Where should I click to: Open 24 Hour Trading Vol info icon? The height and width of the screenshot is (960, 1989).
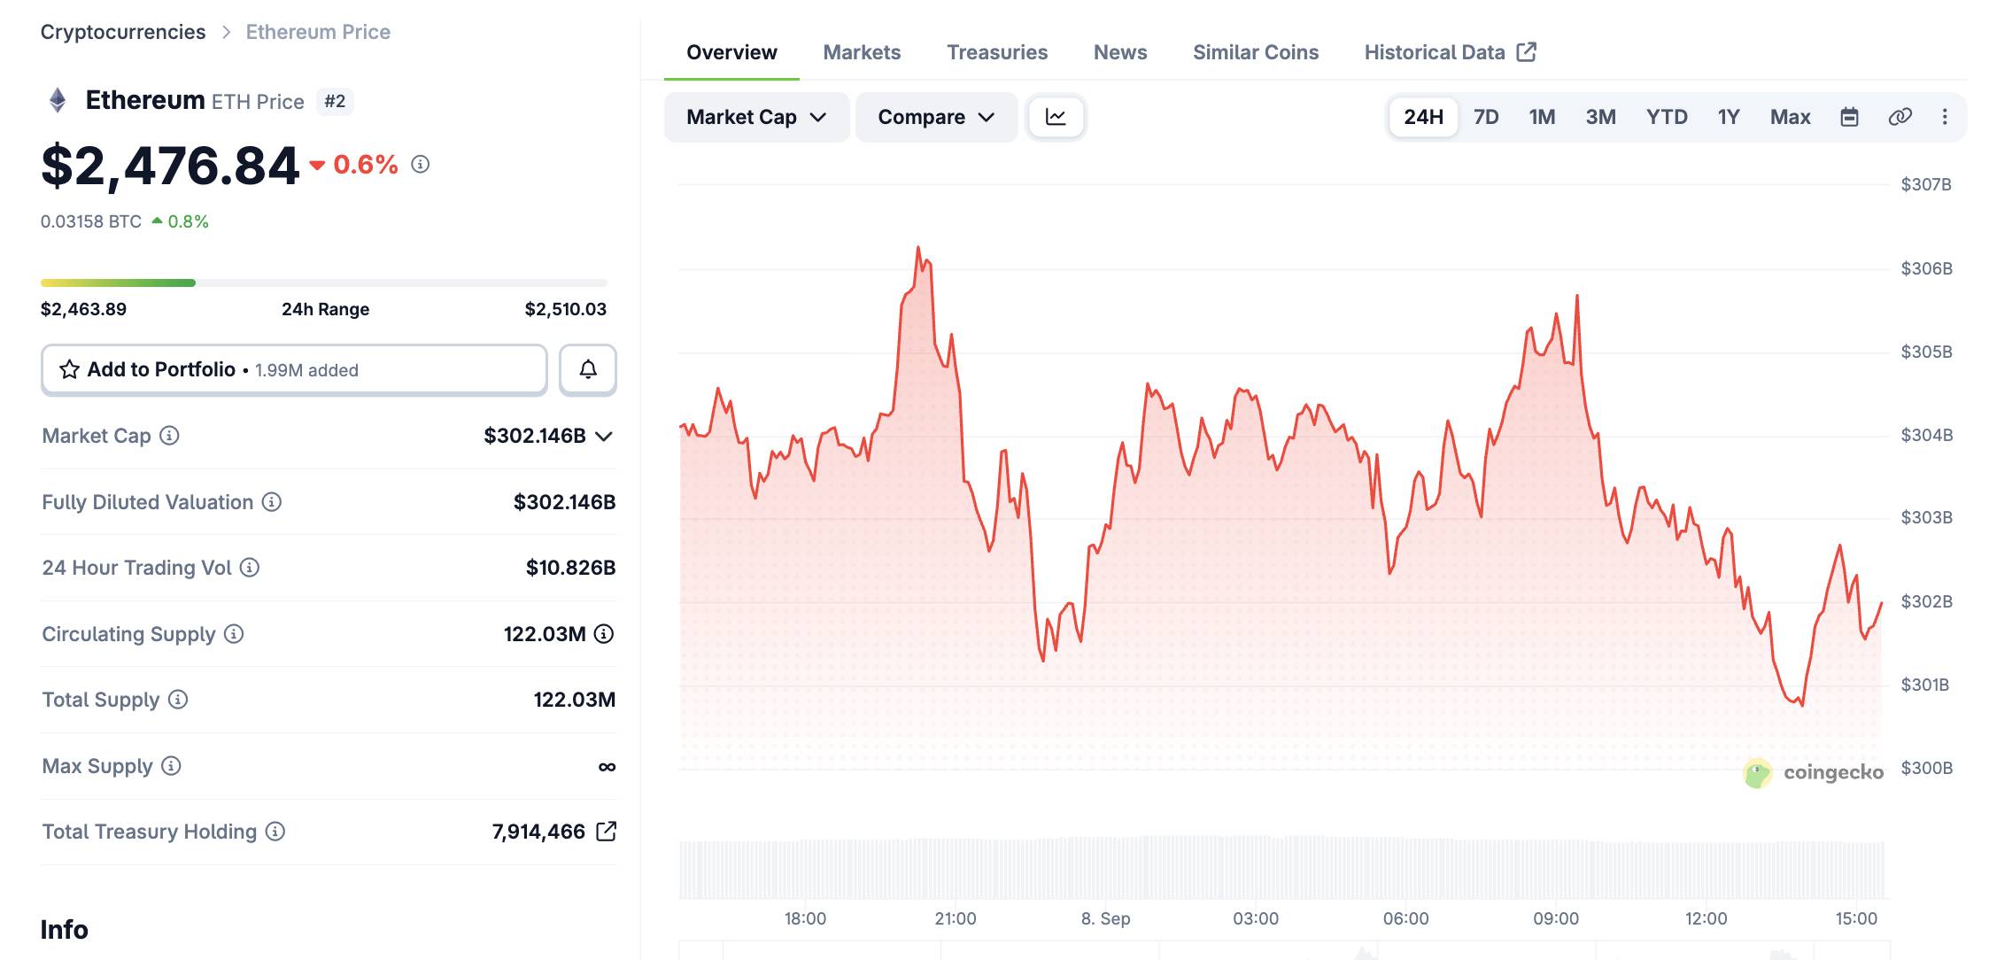coord(250,568)
